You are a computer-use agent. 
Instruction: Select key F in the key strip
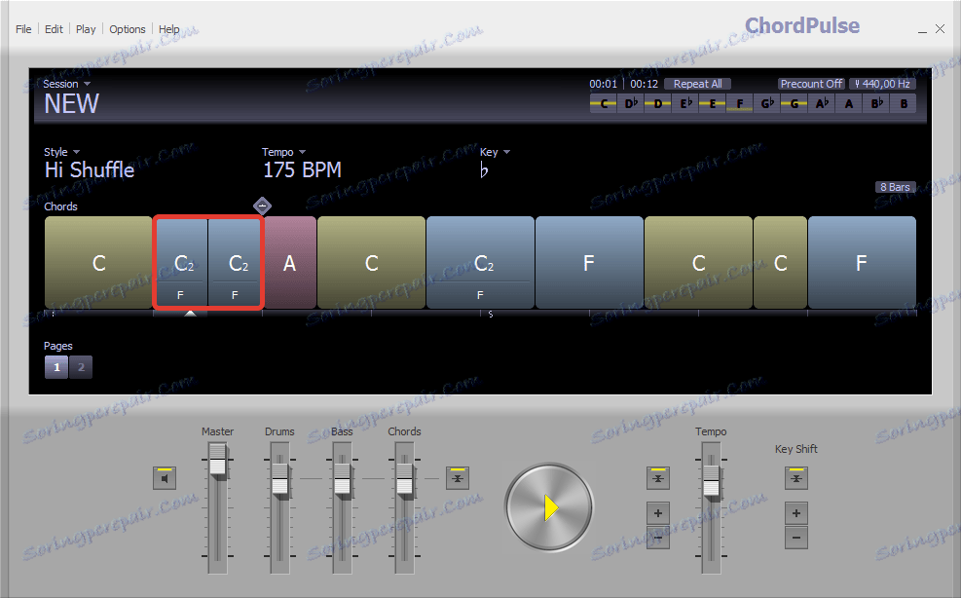click(x=740, y=103)
